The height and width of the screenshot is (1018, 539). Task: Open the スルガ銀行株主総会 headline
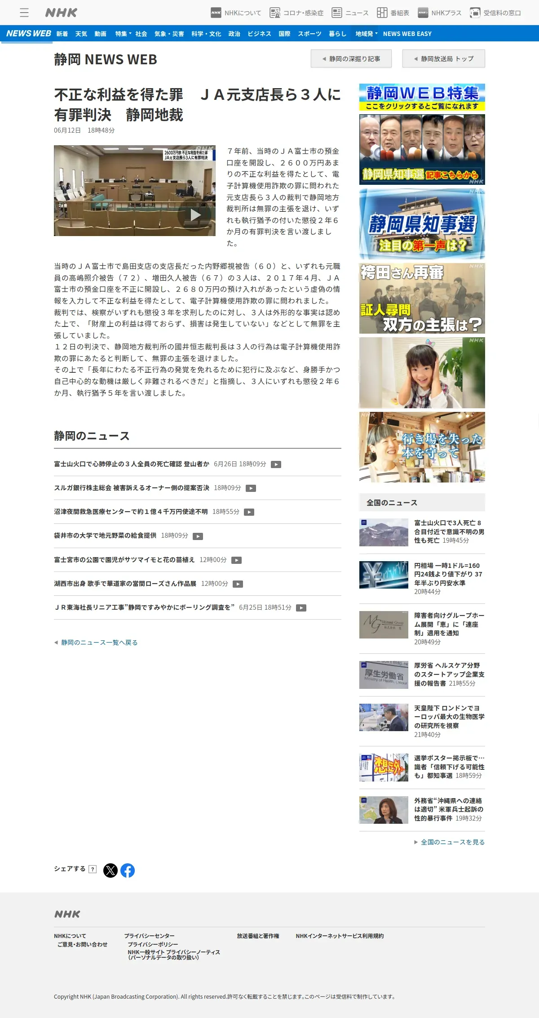(132, 488)
